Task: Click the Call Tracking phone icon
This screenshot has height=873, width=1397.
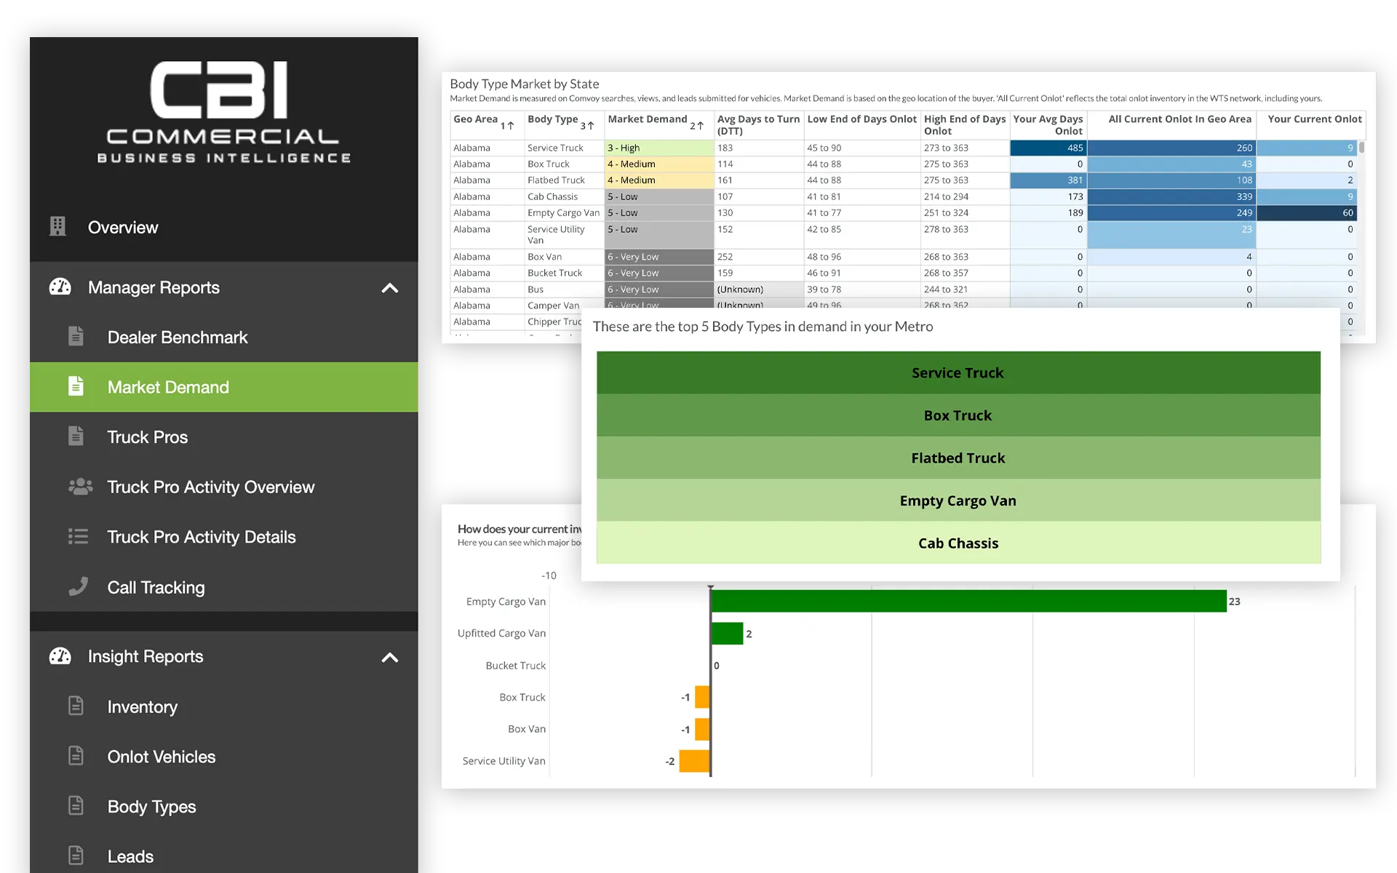Action: click(x=78, y=586)
